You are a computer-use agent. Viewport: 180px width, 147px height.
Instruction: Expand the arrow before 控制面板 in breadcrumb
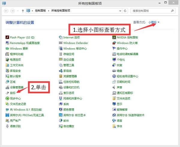click(32, 11)
